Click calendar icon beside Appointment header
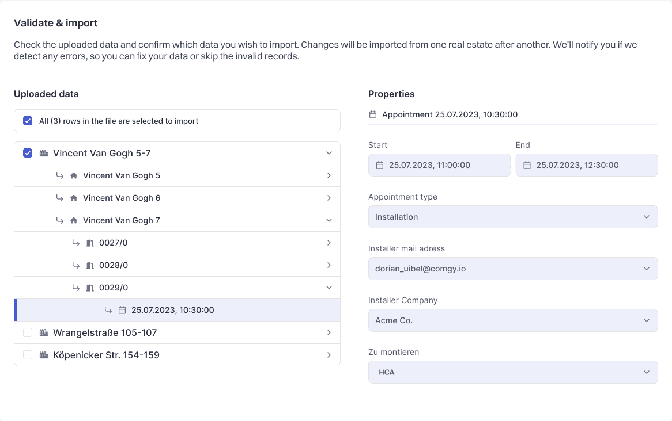 (373, 114)
